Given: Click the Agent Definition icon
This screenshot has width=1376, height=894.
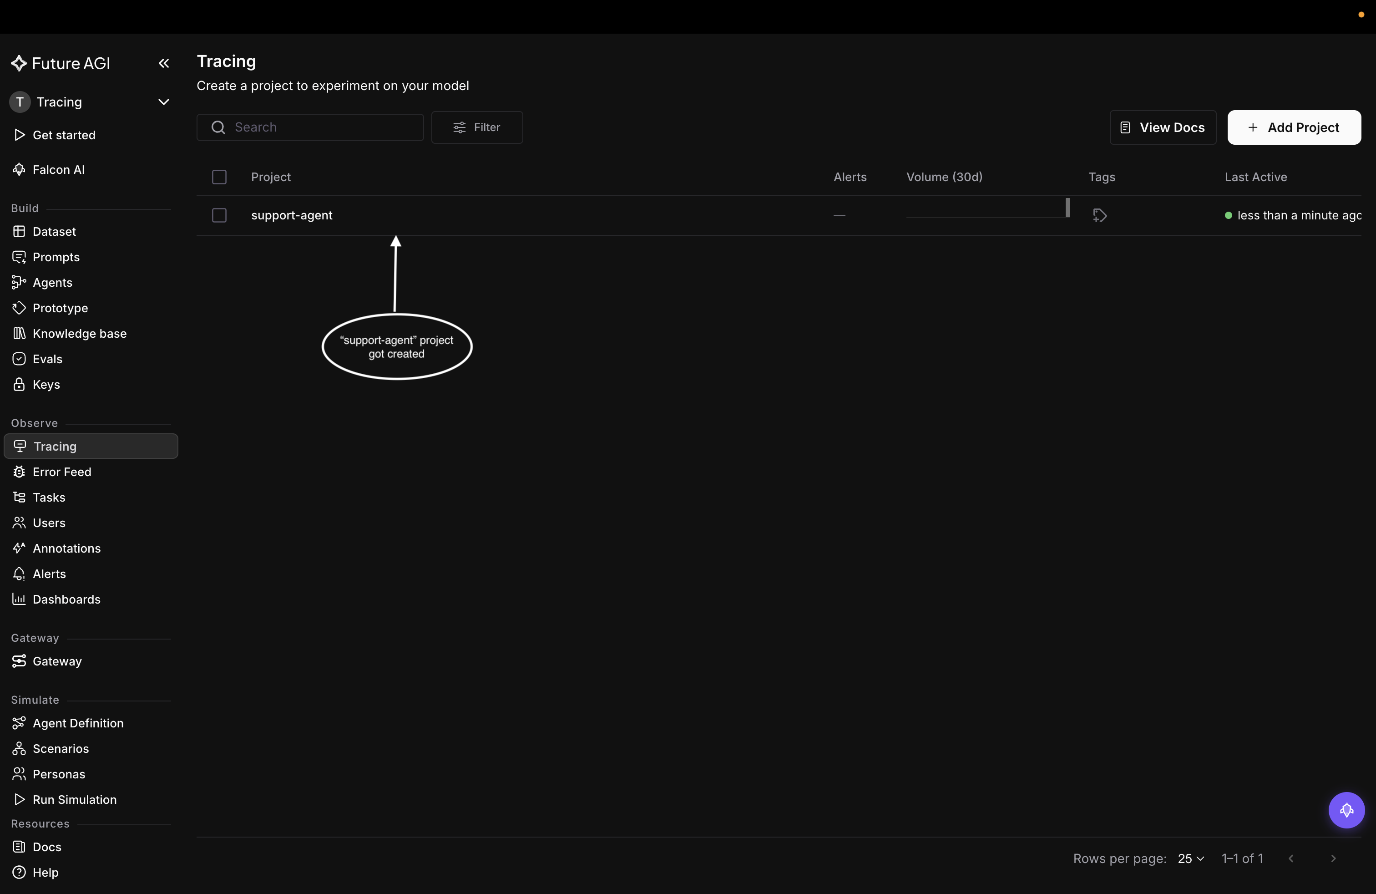Looking at the screenshot, I should (x=19, y=722).
